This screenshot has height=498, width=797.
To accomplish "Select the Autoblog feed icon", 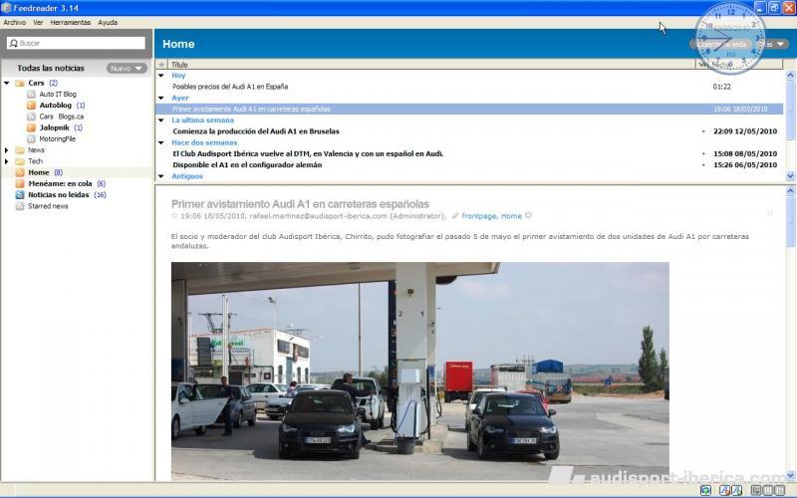I will 31,106.
